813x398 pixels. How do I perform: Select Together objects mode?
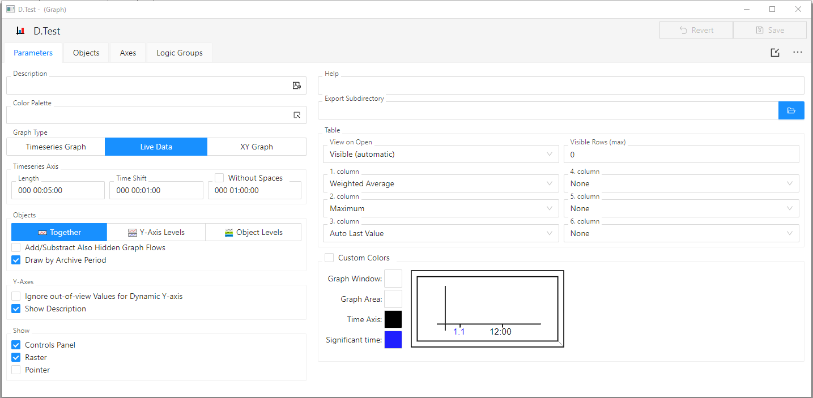[59, 232]
